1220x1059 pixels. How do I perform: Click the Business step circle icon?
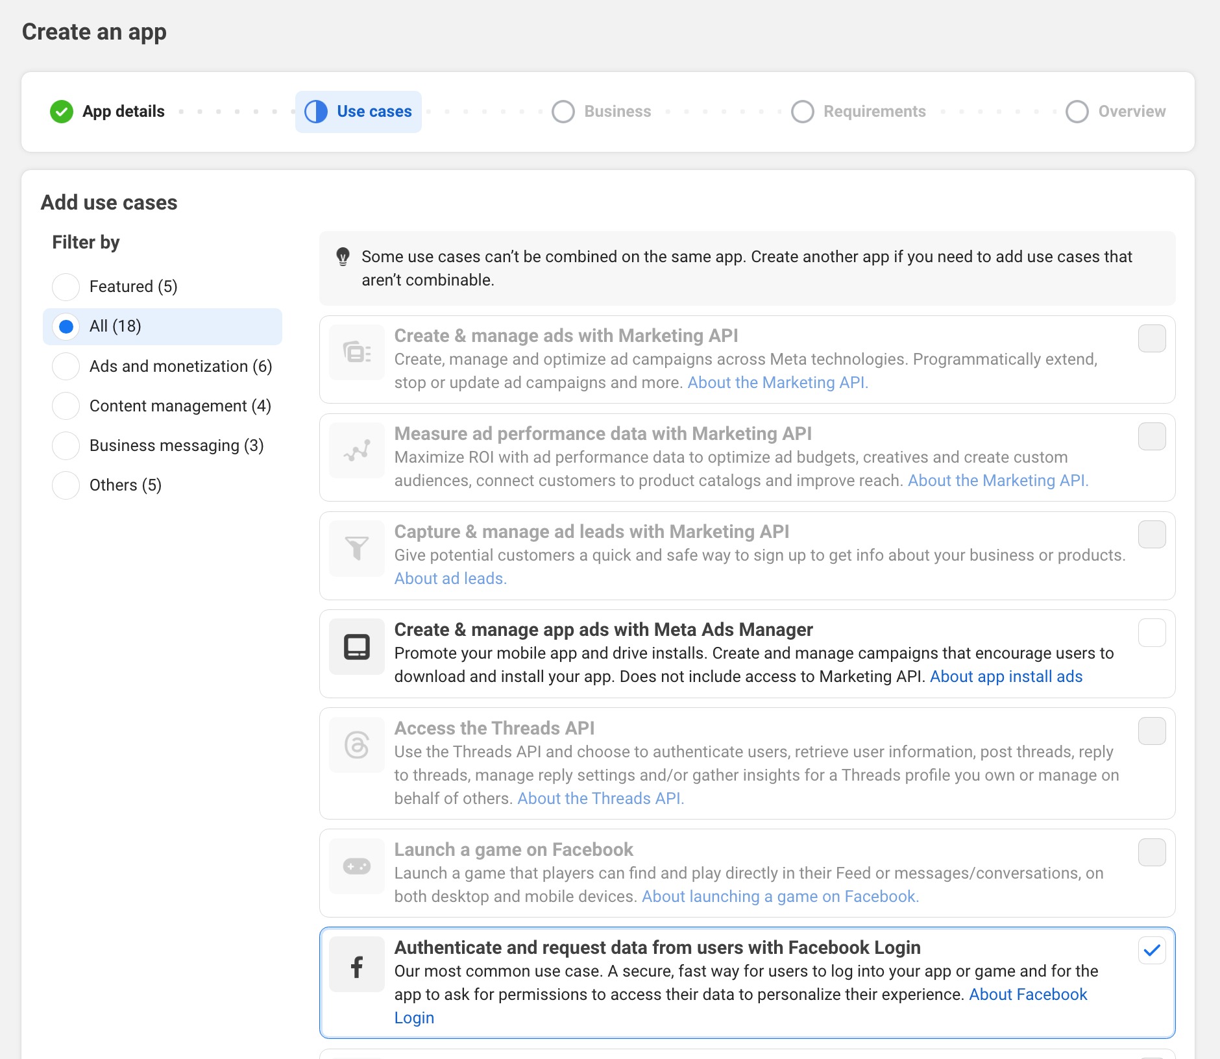(563, 112)
